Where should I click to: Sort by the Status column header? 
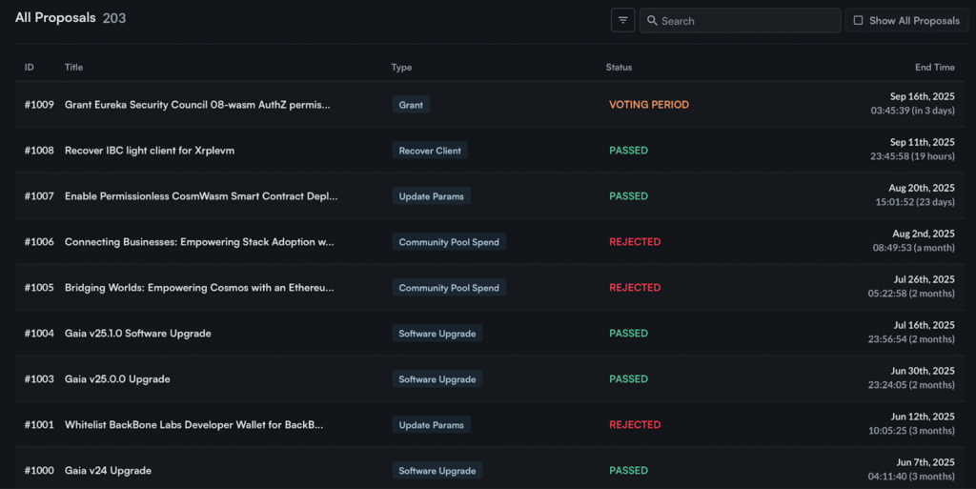coord(619,68)
